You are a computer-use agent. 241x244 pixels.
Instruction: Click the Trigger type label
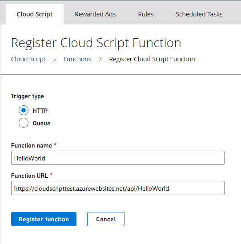pyautogui.click(x=27, y=96)
